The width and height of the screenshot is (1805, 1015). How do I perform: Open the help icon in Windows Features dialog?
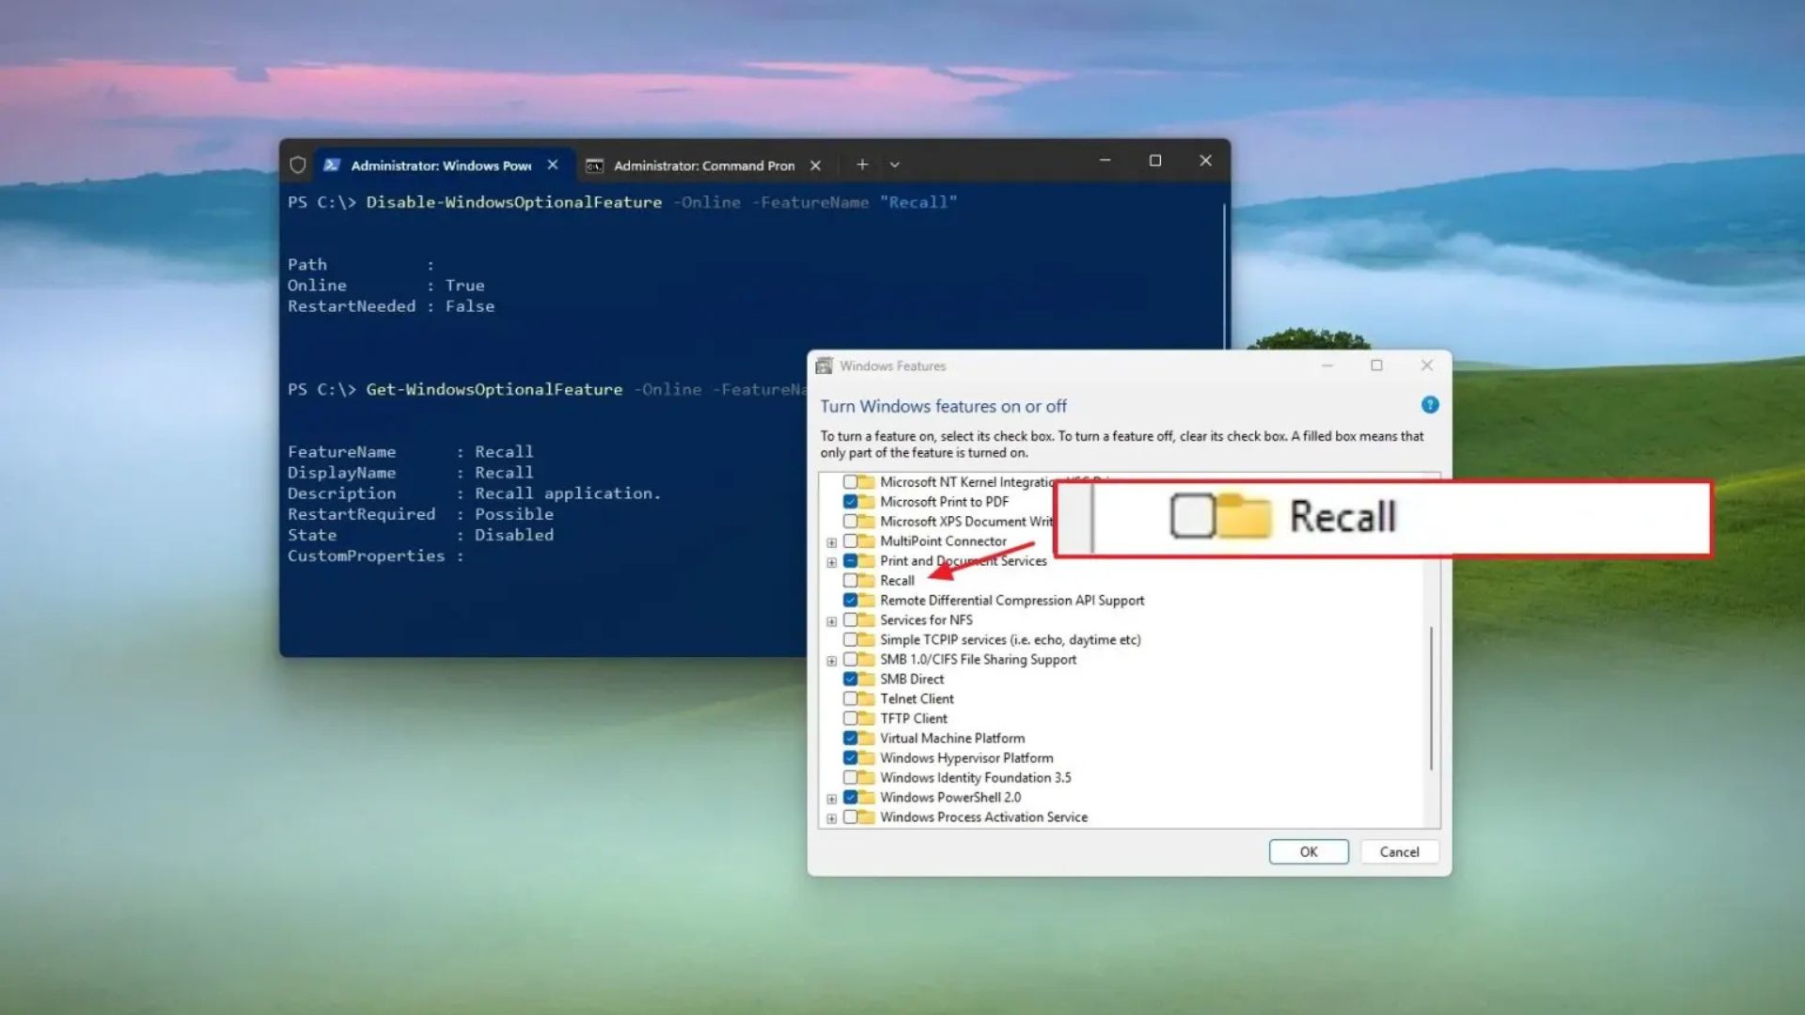[x=1430, y=404]
